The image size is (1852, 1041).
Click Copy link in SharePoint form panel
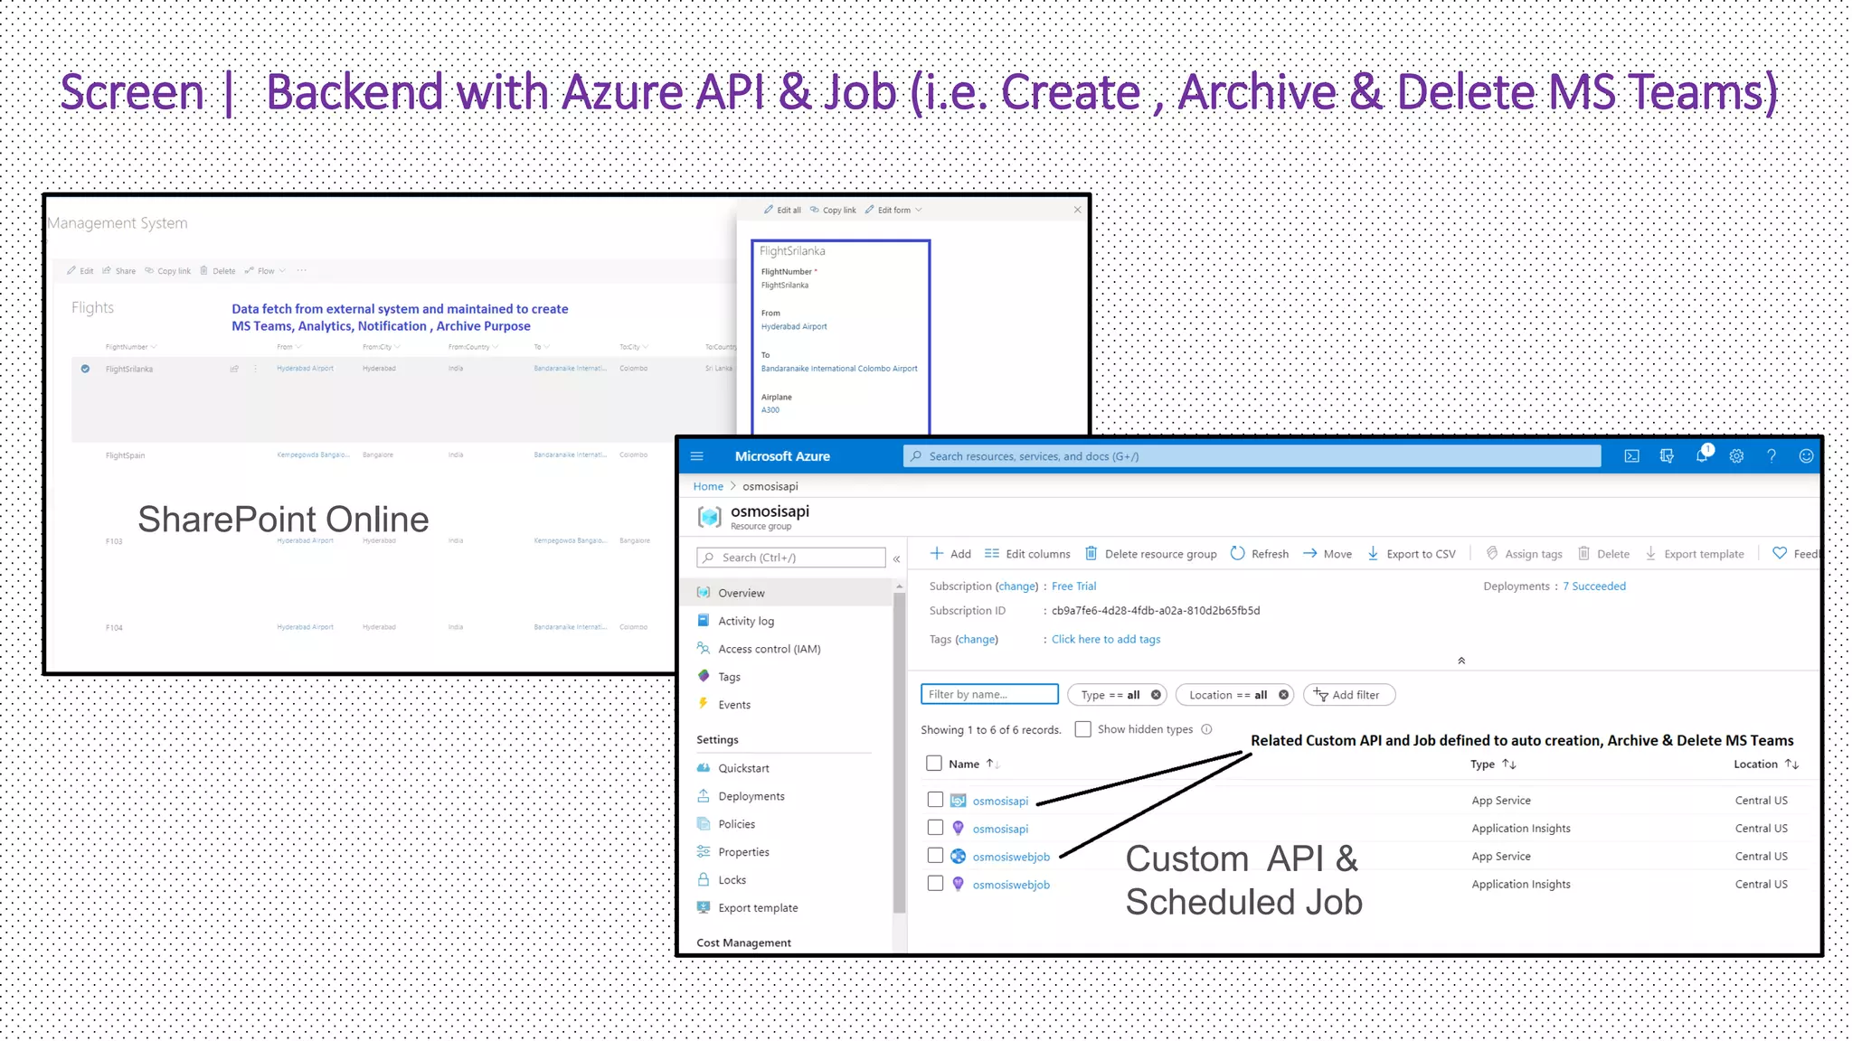click(833, 210)
